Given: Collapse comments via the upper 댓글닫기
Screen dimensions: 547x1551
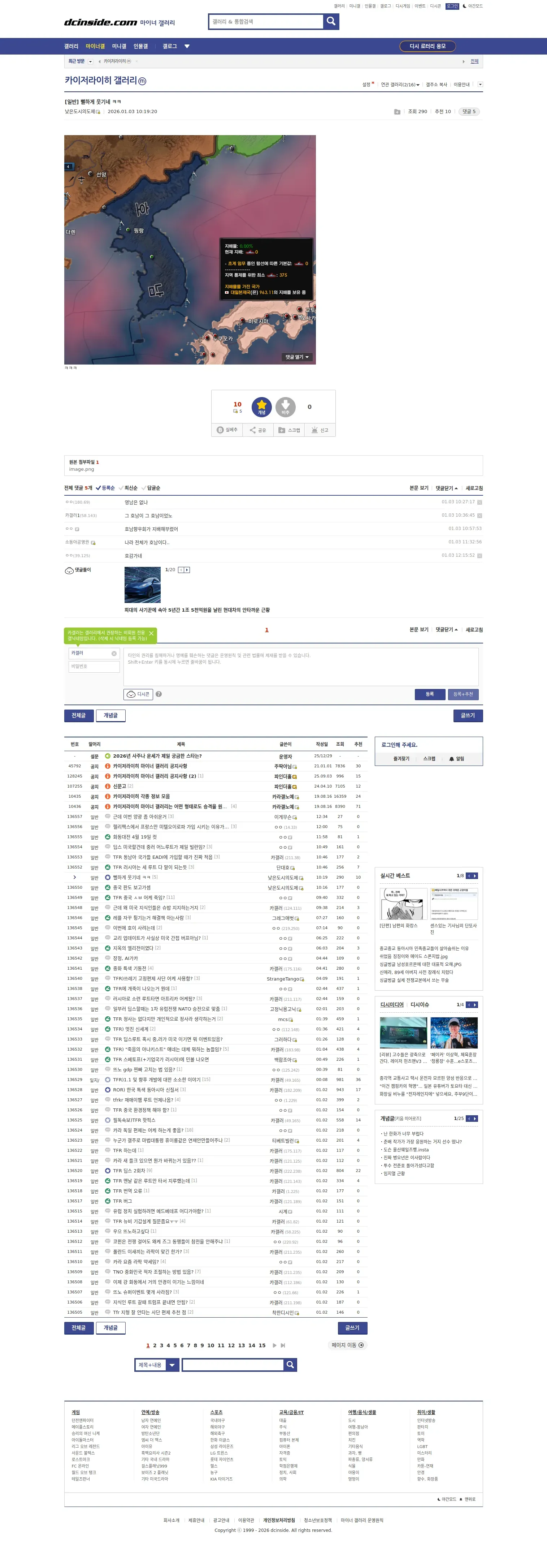Looking at the screenshot, I should pos(447,488).
